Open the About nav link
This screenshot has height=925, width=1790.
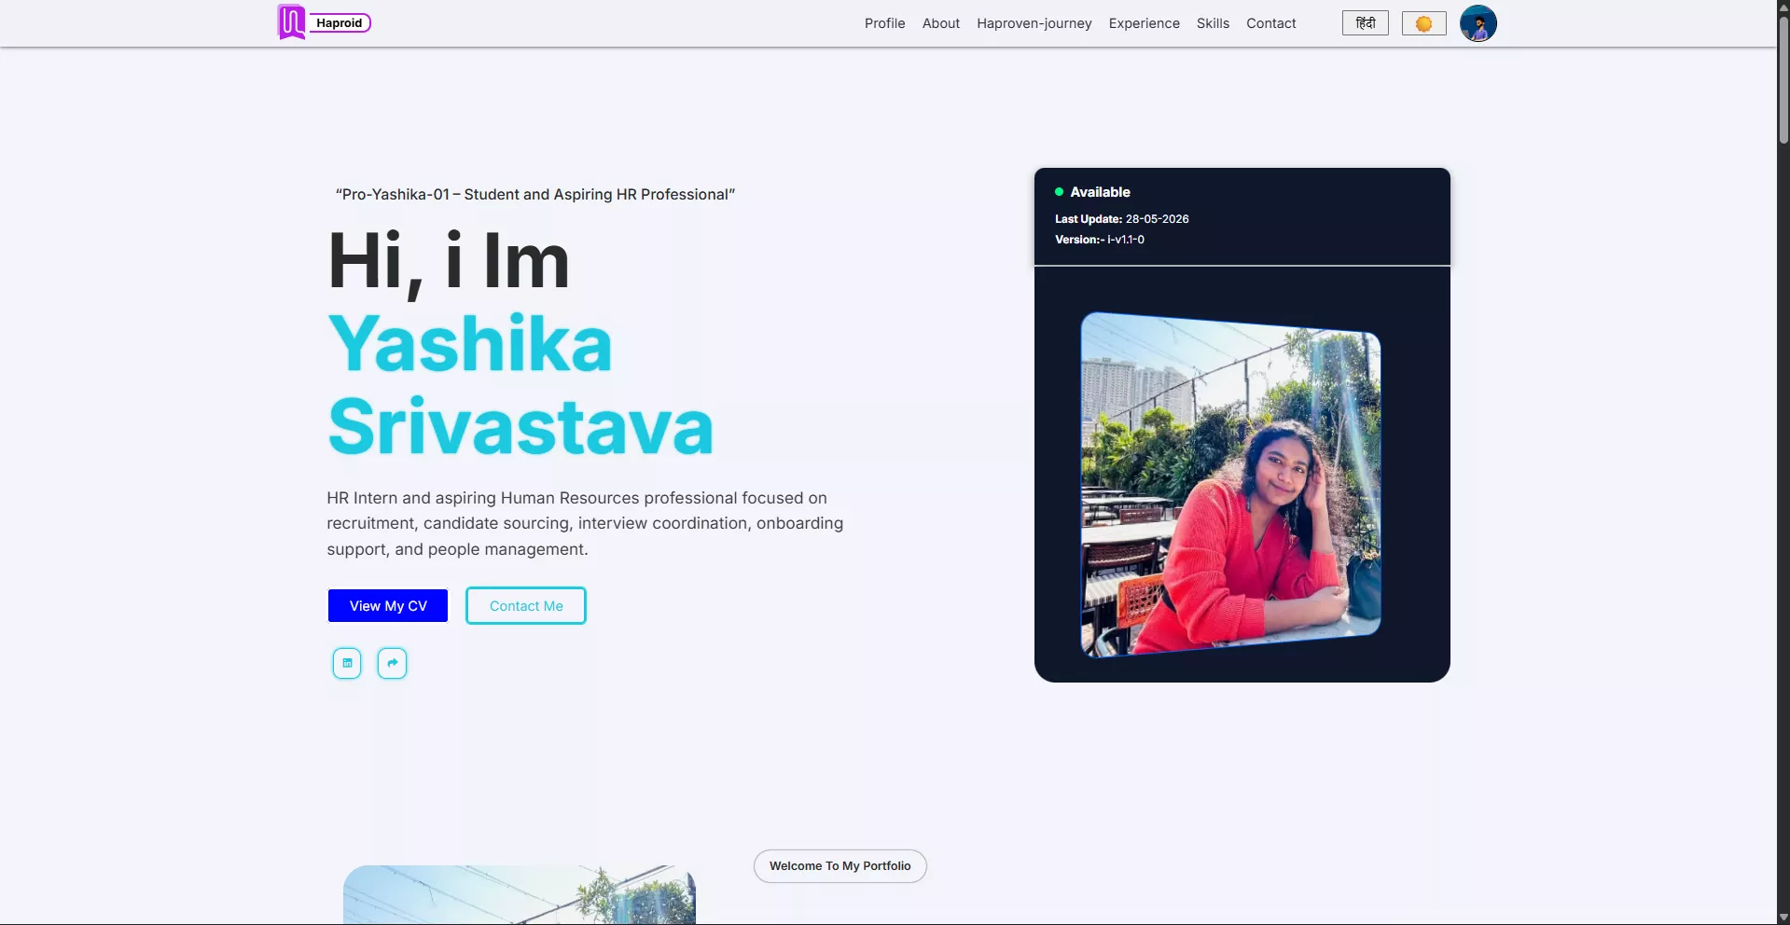click(x=940, y=23)
